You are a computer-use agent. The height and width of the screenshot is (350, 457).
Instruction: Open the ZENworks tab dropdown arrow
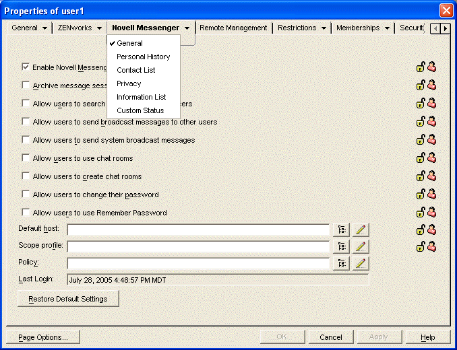click(x=99, y=28)
